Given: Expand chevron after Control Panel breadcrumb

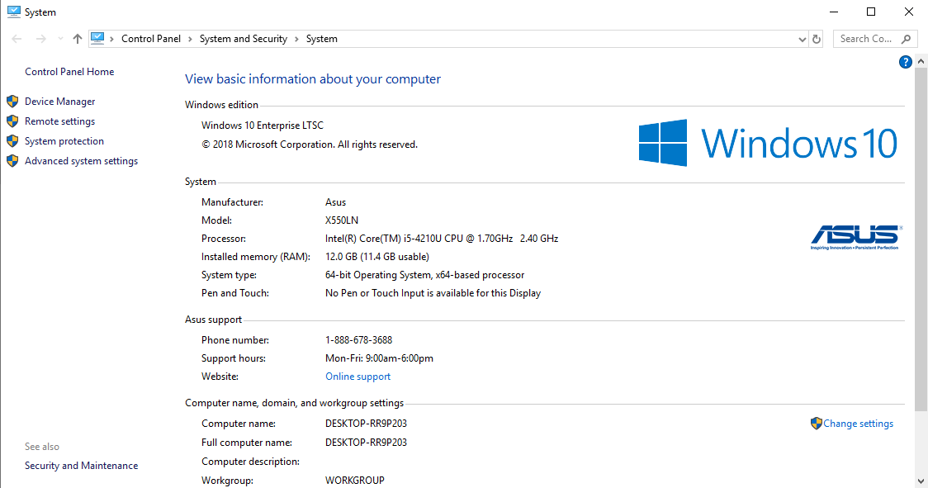Looking at the screenshot, I should (x=190, y=39).
